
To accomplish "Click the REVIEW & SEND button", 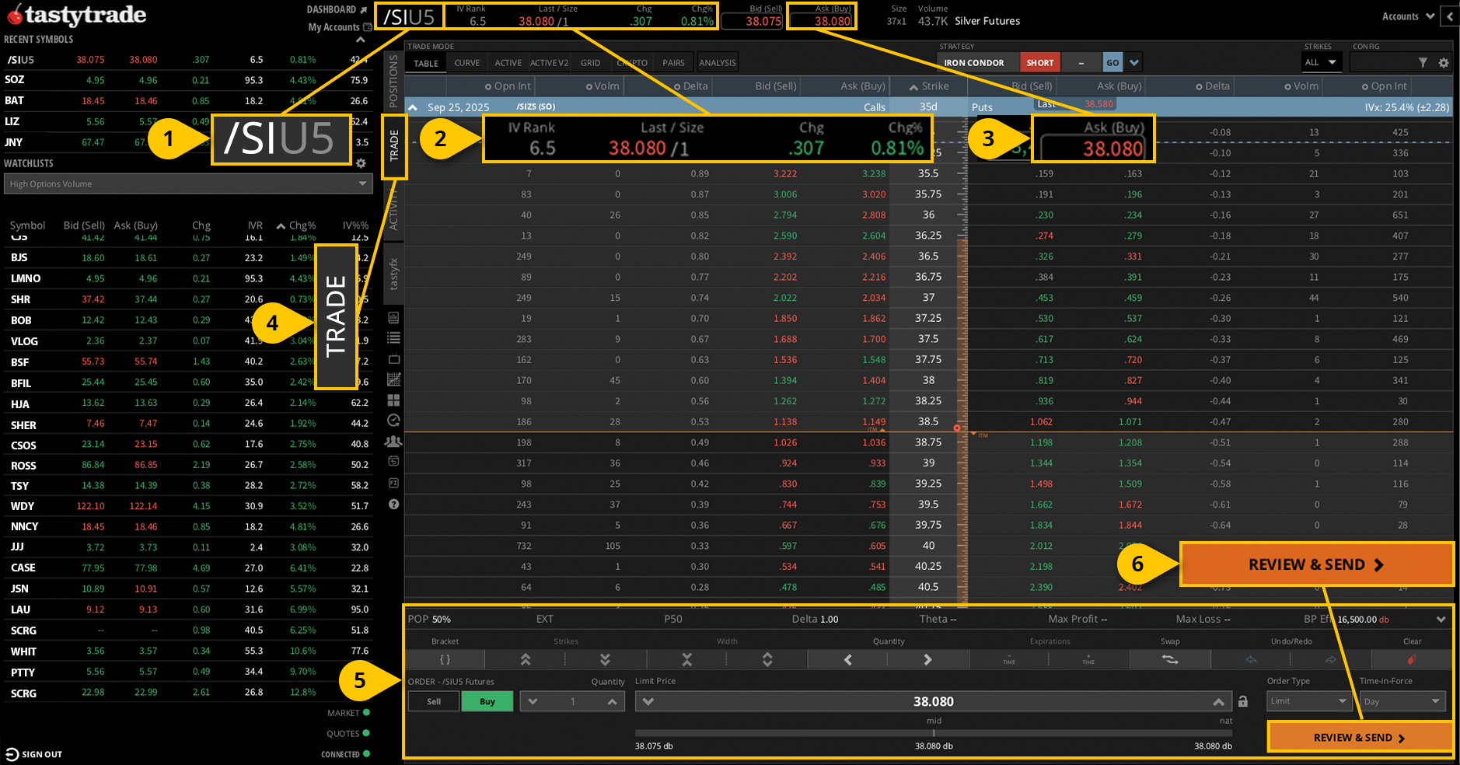I will 1316,564.
